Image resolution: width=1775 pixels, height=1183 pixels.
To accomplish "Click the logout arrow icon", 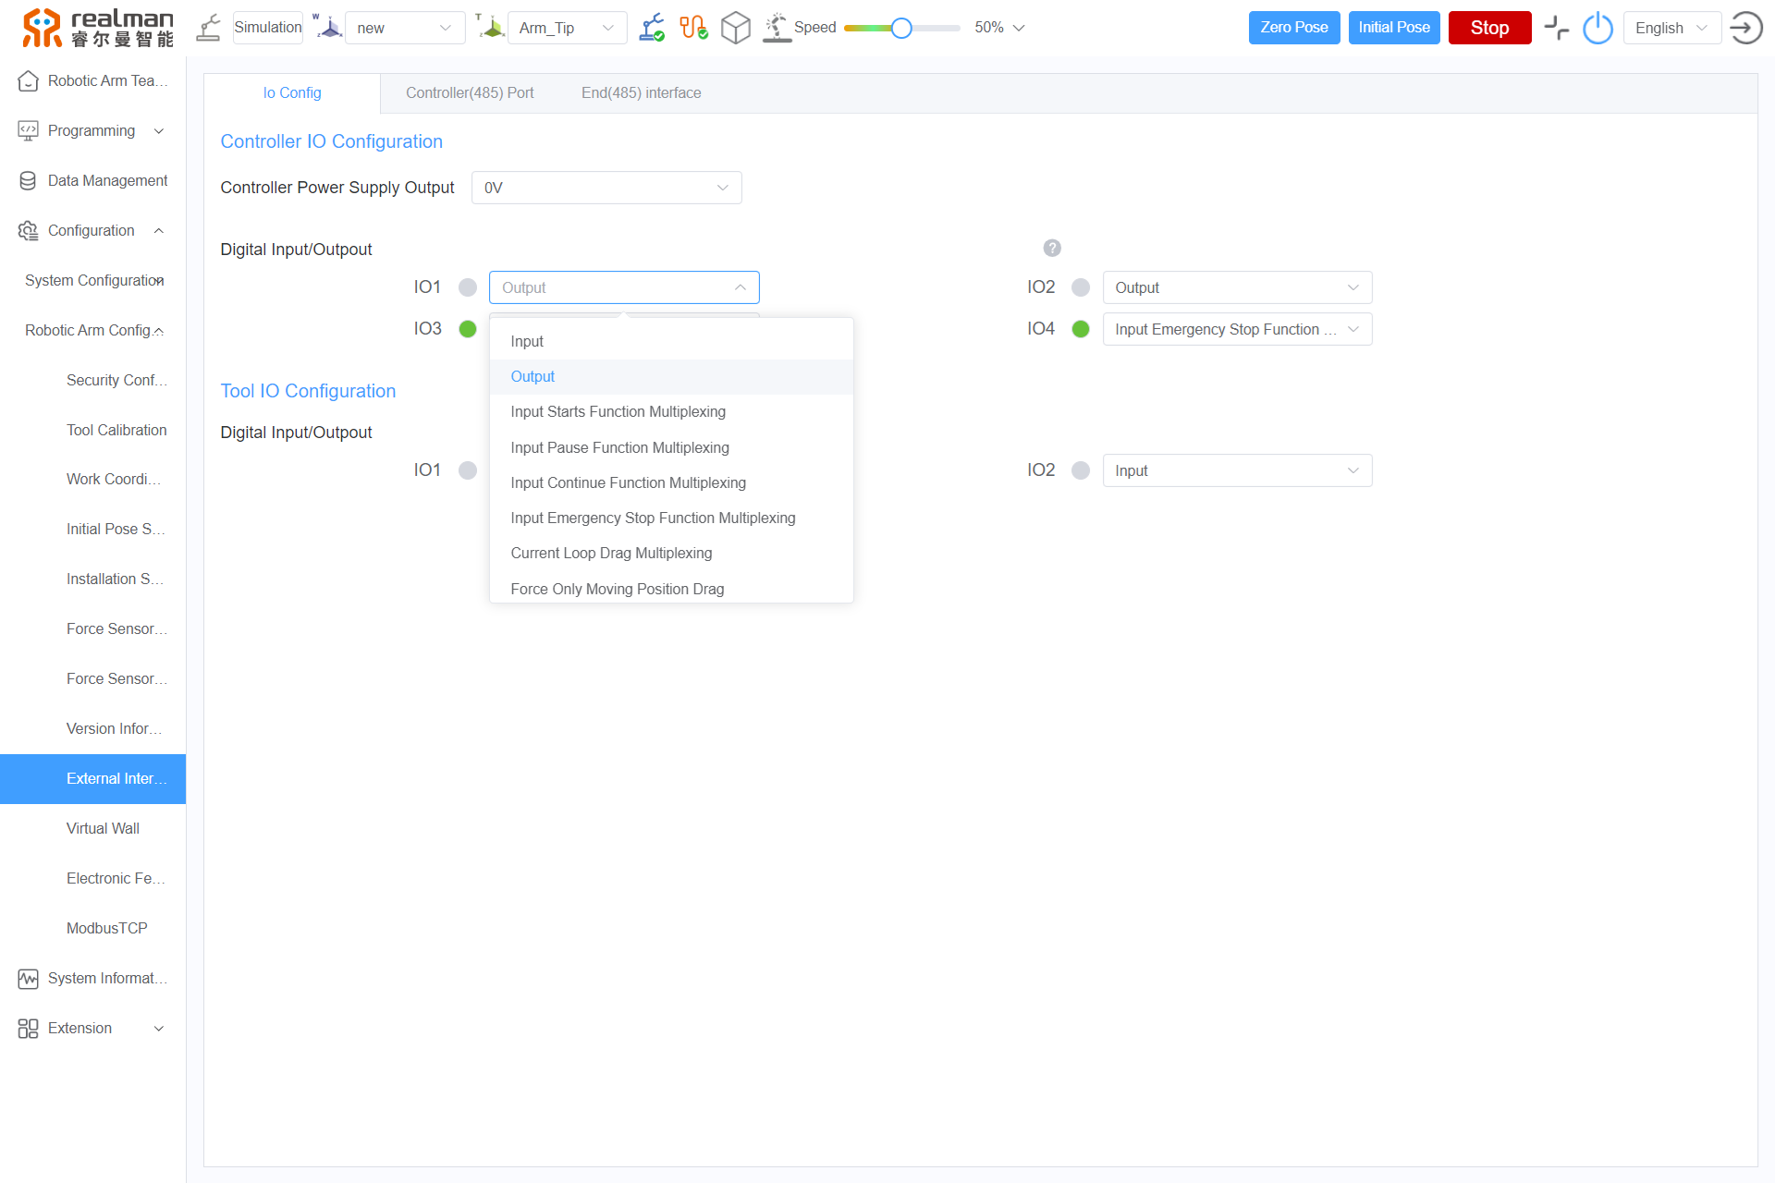I will point(1745,28).
